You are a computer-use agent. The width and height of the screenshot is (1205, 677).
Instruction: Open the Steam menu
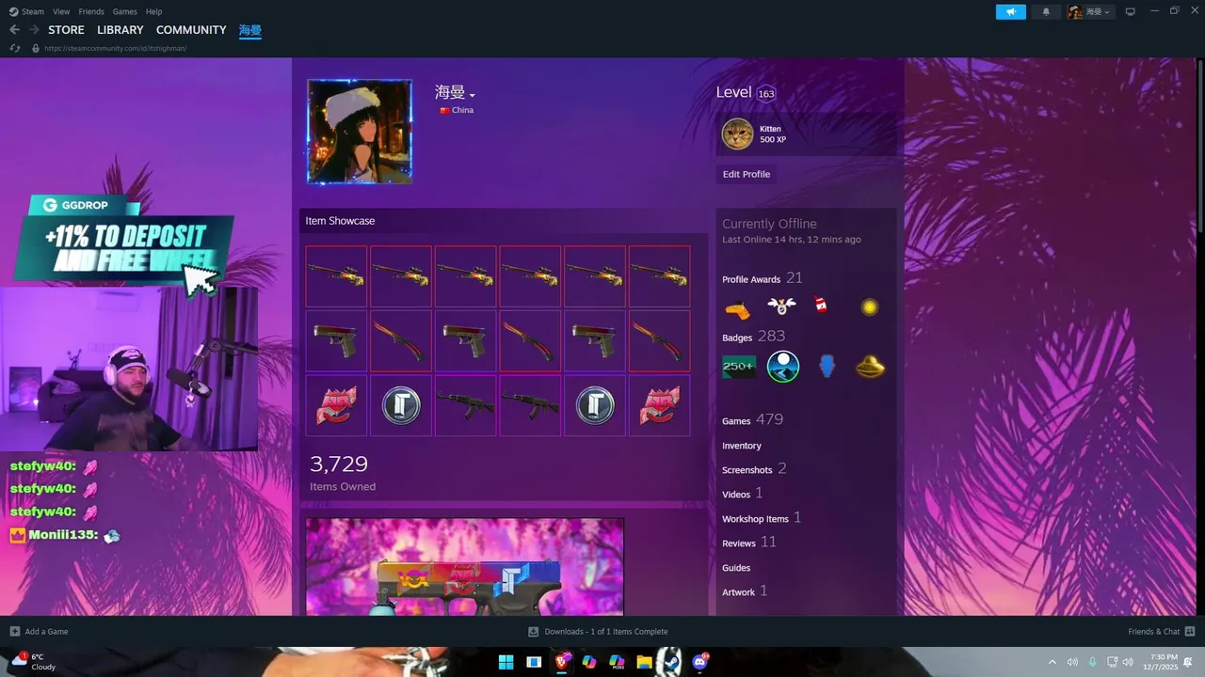pyautogui.click(x=27, y=11)
